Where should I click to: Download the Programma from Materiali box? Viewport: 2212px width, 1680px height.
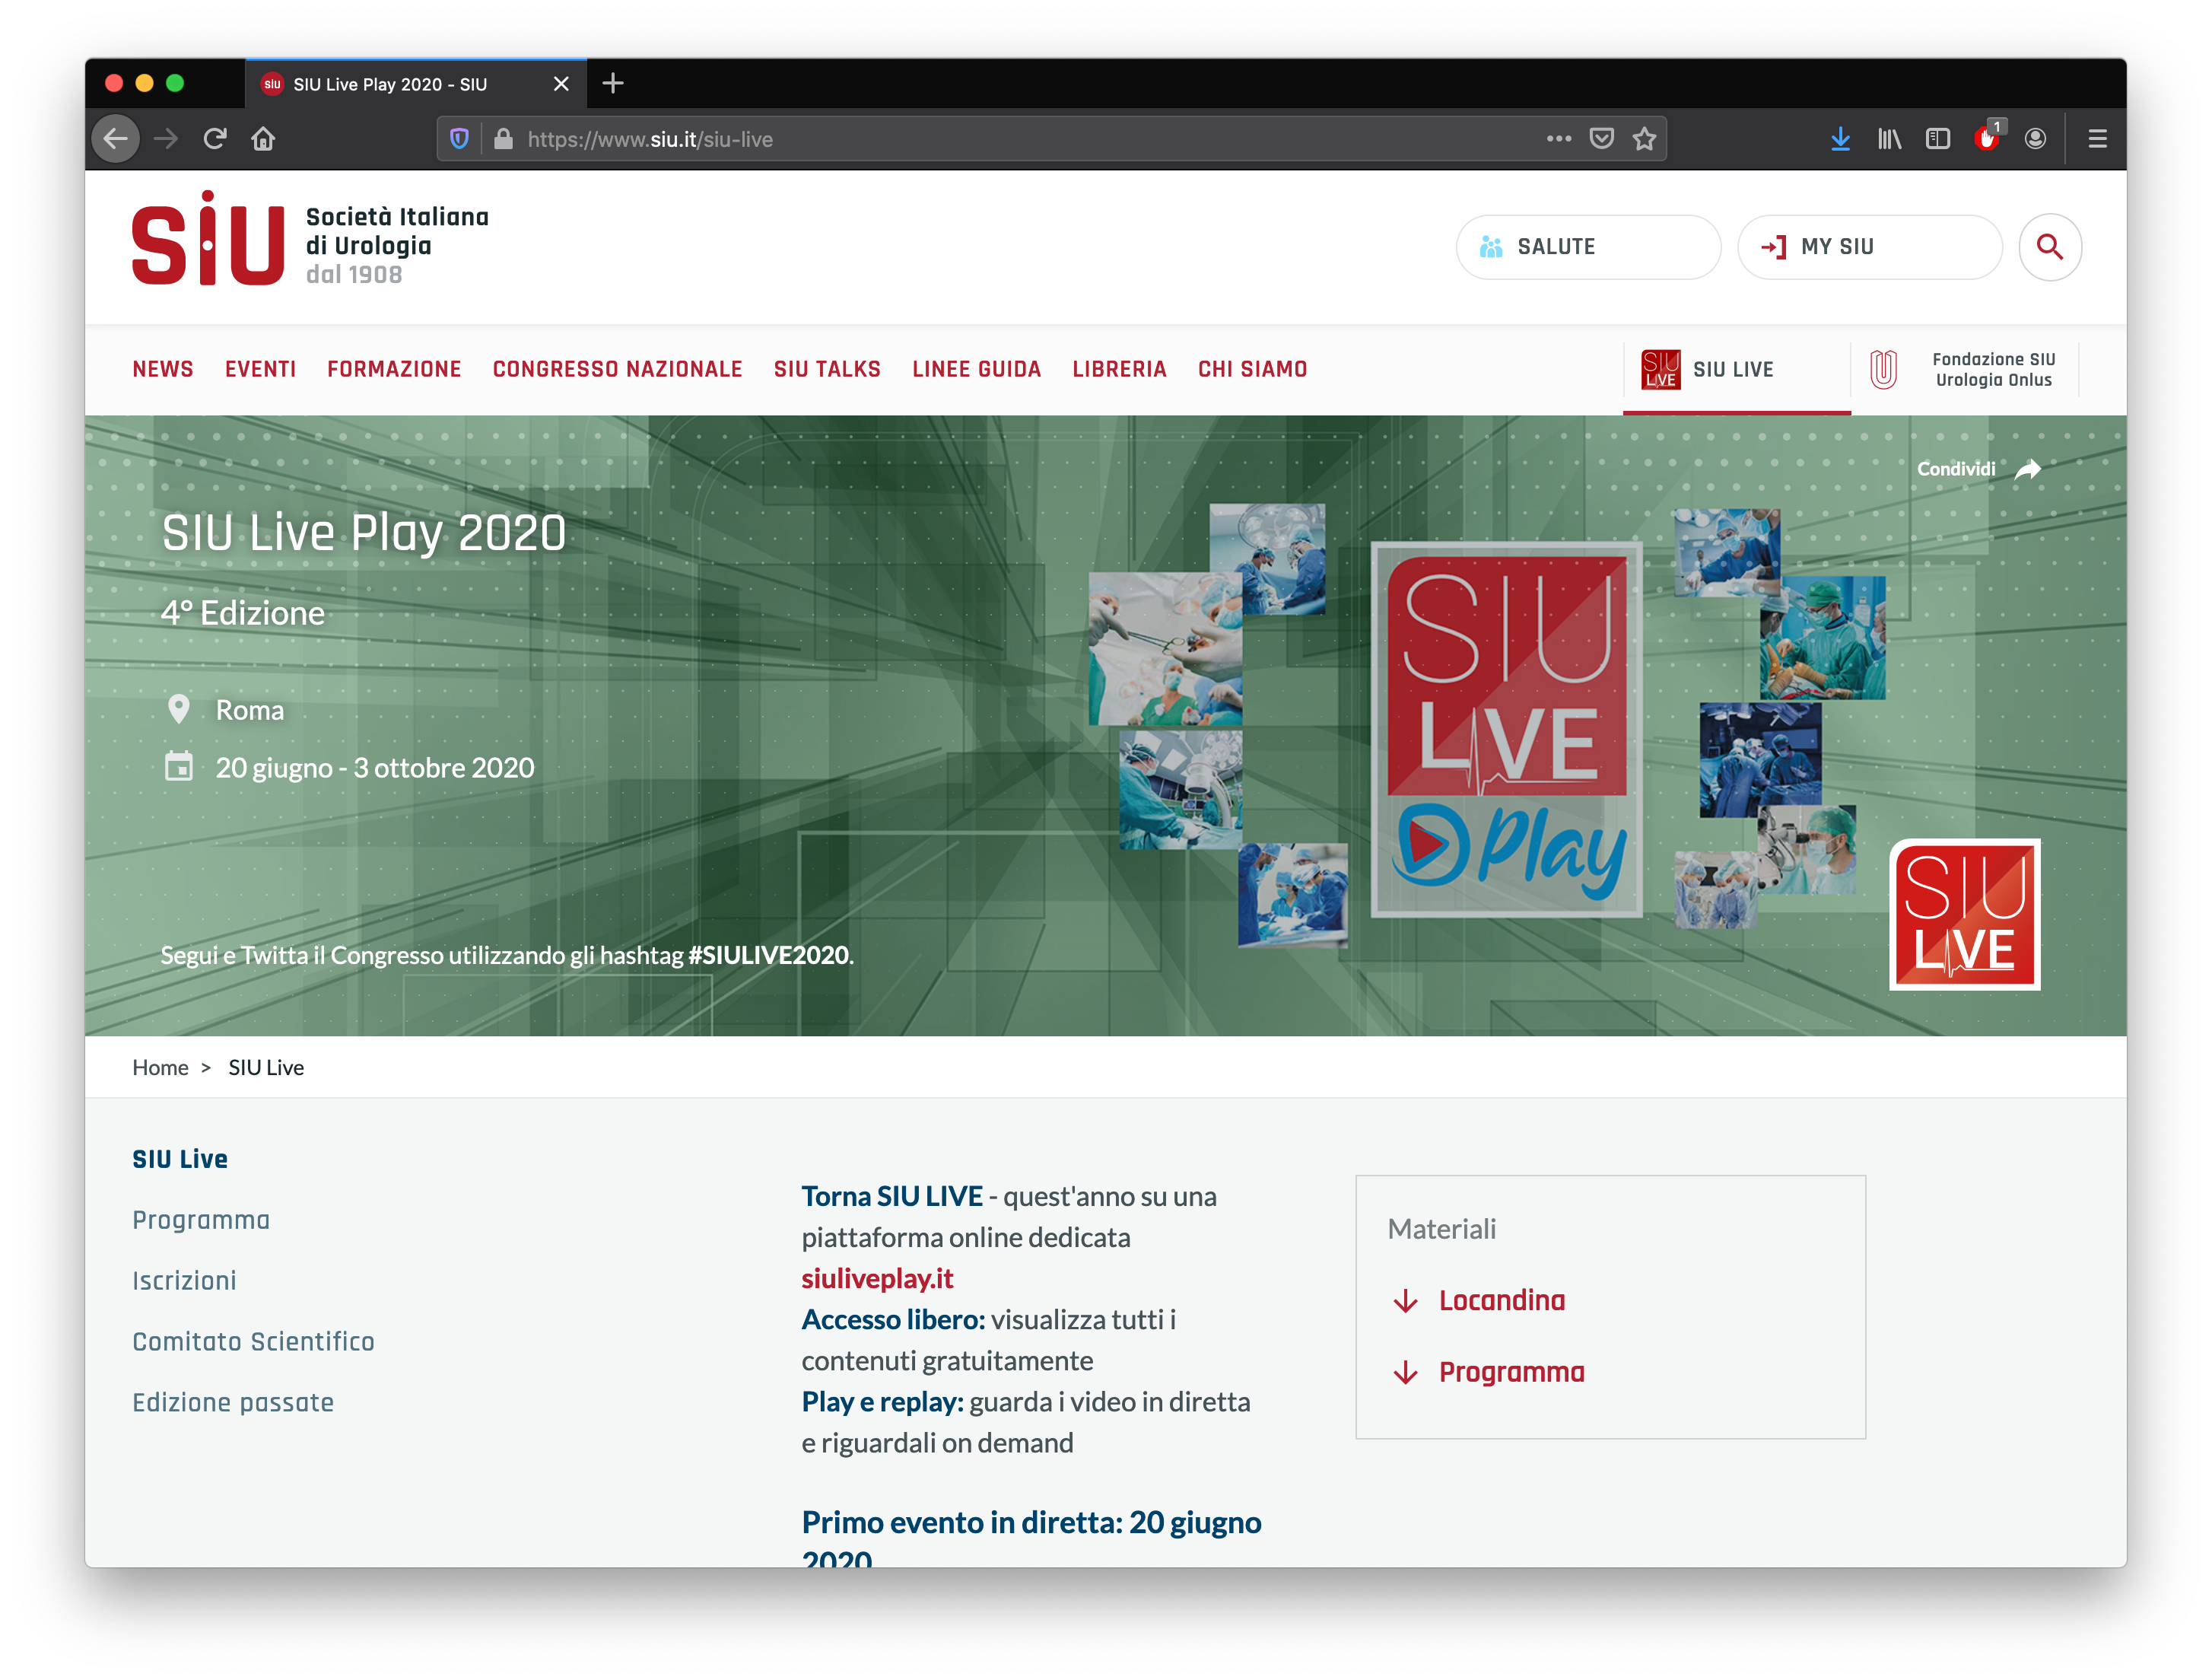1512,1373
